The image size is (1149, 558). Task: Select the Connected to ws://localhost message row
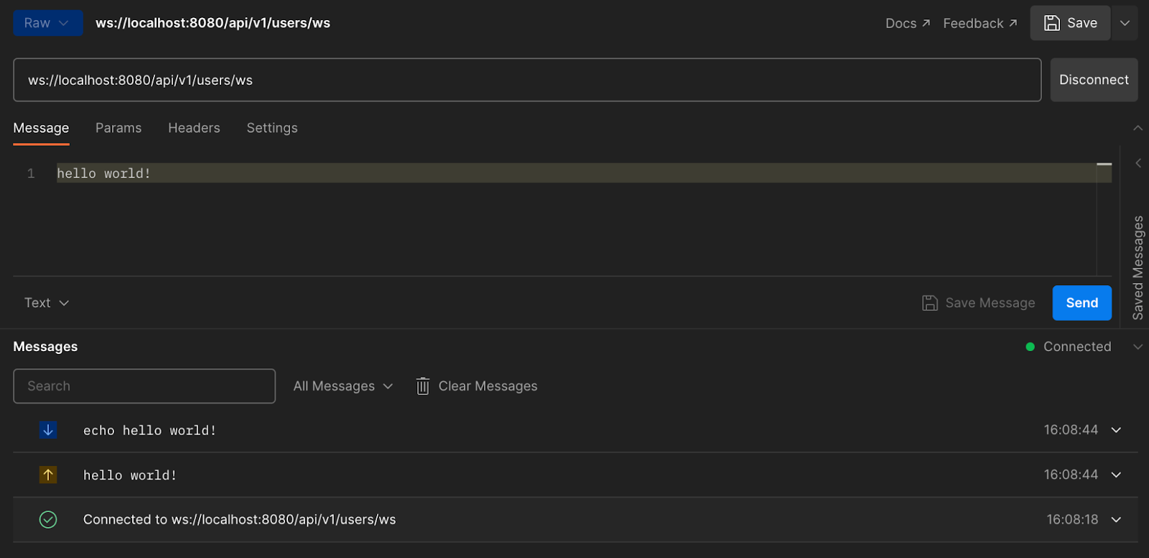575,519
